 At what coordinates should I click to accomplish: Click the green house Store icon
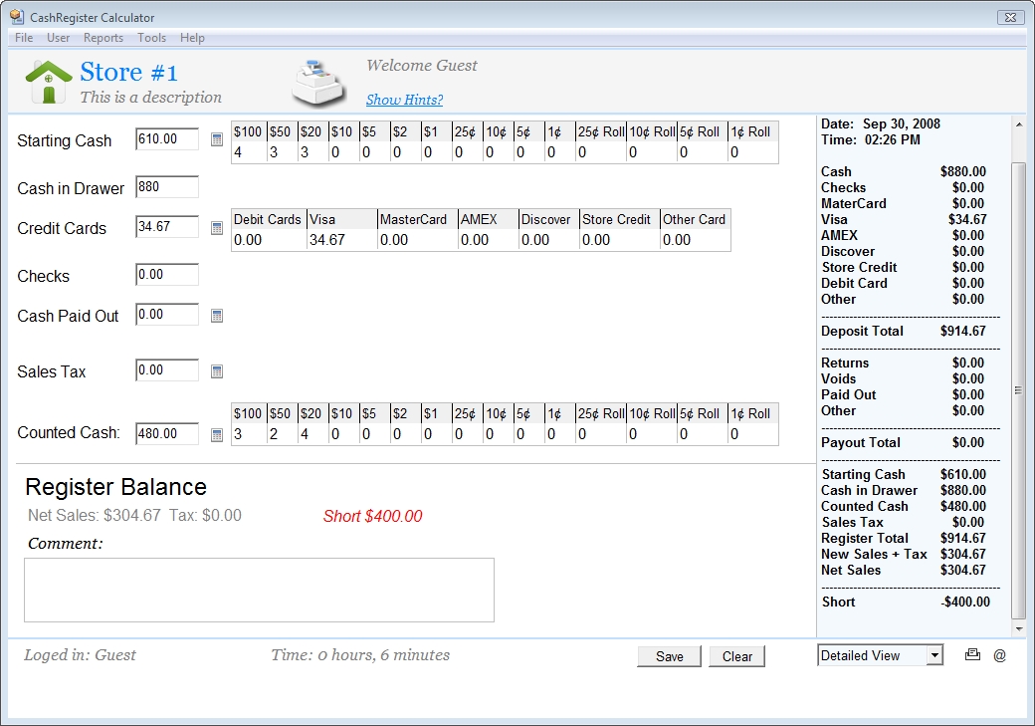point(49,82)
